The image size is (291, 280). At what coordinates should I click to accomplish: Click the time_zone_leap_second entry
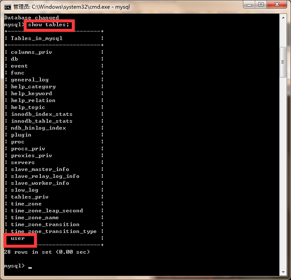tap(47, 211)
